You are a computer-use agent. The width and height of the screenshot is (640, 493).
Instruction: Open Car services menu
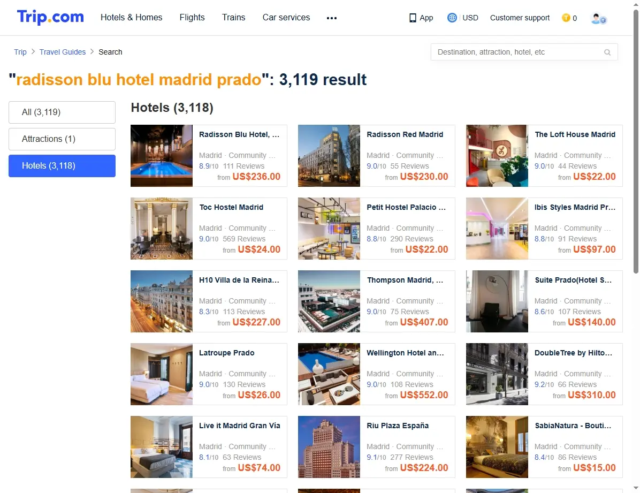[x=286, y=17]
